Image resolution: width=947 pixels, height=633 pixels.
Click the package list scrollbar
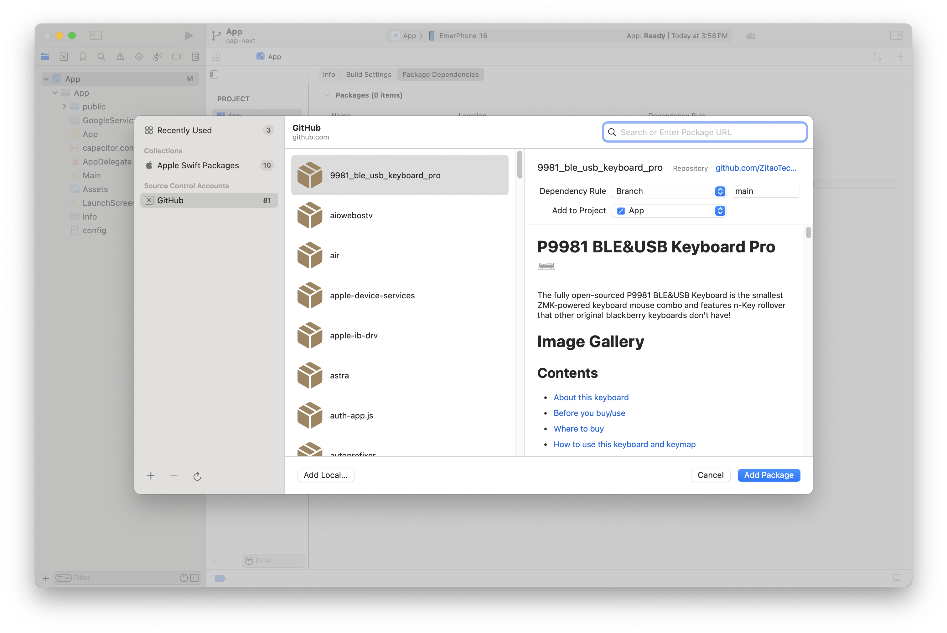tap(519, 165)
